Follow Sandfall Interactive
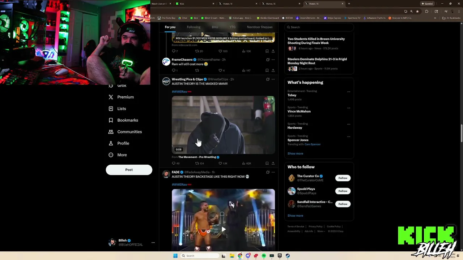 point(343,204)
